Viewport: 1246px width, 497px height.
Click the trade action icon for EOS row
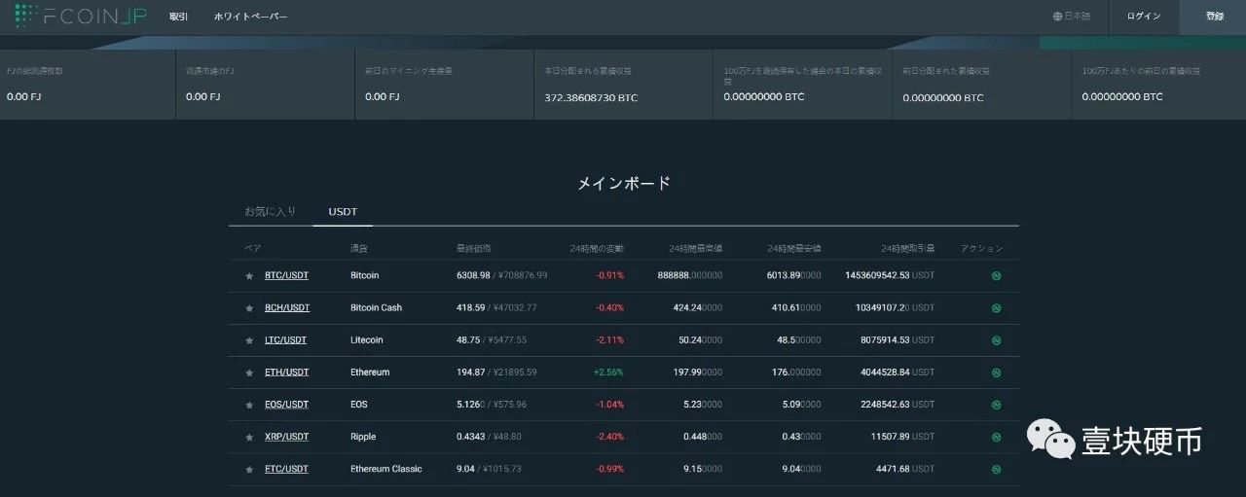(996, 405)
